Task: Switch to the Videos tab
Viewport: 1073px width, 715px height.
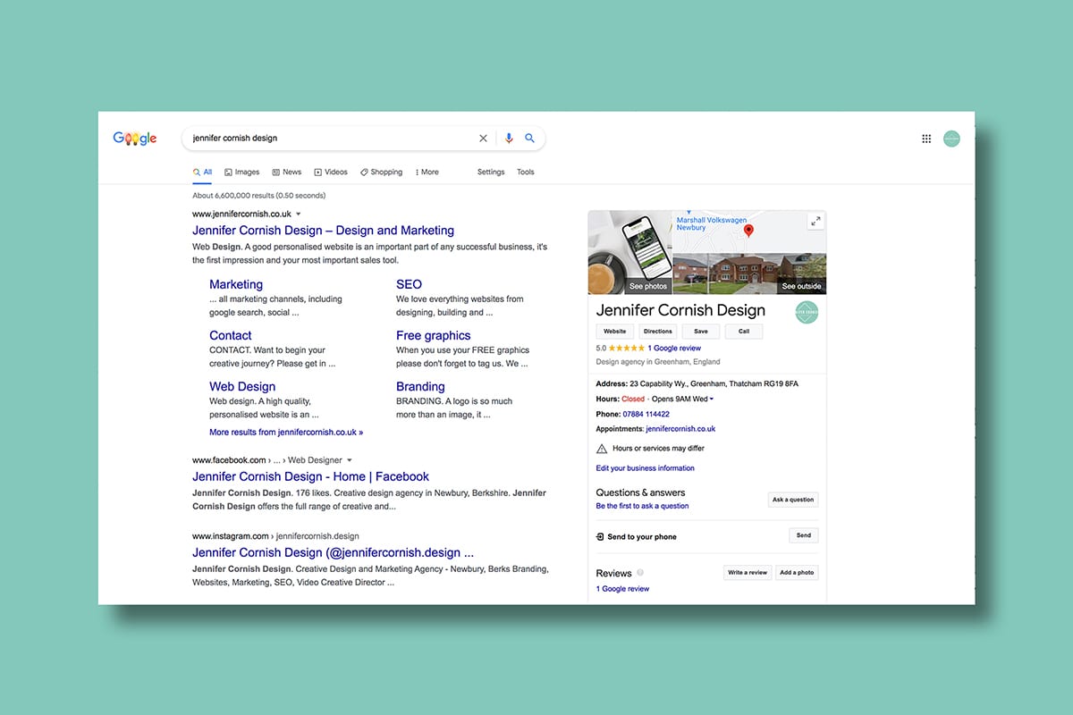Action: [331, 172]
